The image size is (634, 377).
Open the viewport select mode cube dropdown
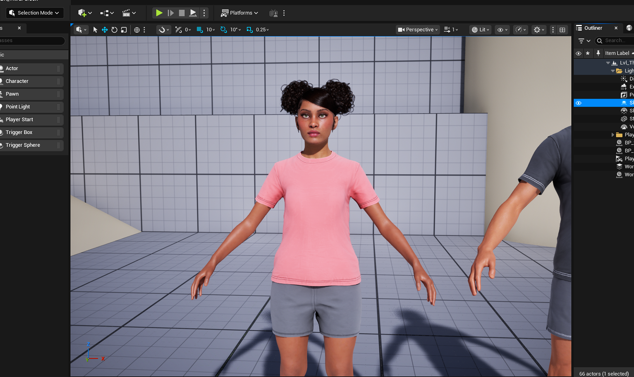click(x=81, y=29)
